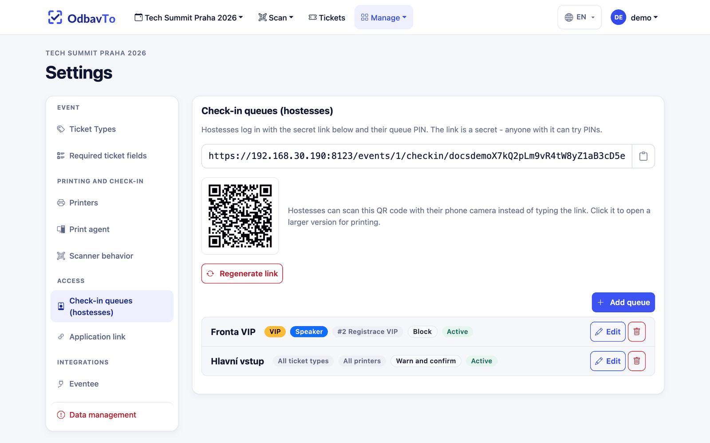Go to the Tickets page

[x=327, y=17]
